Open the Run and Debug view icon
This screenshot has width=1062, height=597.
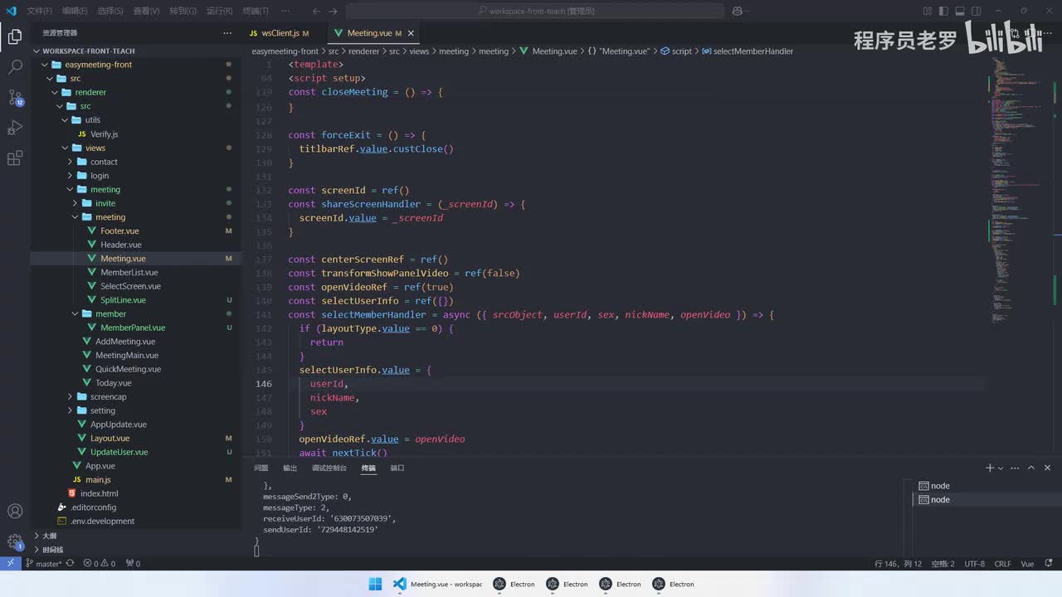click(15, 128)
